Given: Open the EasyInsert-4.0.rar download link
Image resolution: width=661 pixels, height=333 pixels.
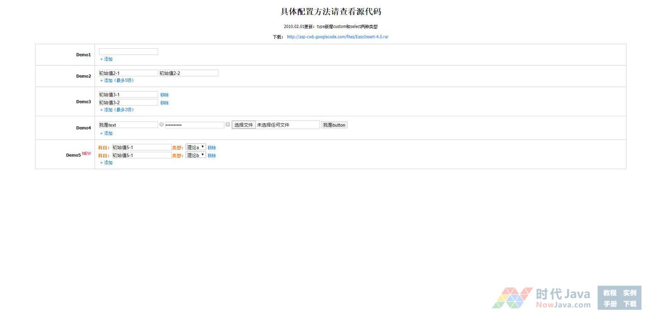Looking at the screenshot, I should [x=337, y=37].
